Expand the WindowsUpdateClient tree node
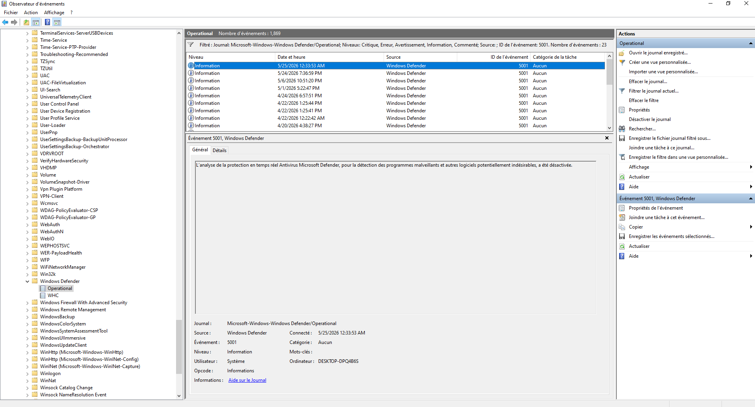 27,345
